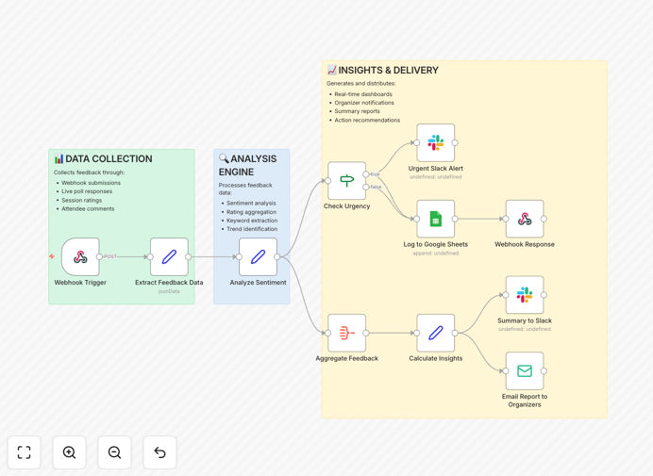Screen dimensions: 653x476
Task: Click the fit-to-view button
Action: [25, 452]
